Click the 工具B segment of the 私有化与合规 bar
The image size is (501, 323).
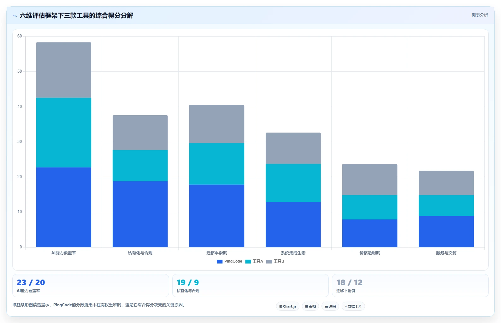tap(140, 133)
